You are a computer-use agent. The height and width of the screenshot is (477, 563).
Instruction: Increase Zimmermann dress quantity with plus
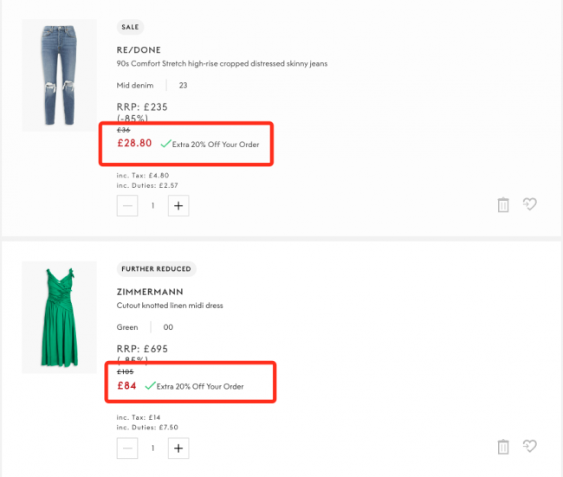(x=178, y=448)
